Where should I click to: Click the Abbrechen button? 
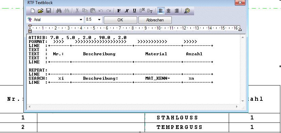[155, 20]
